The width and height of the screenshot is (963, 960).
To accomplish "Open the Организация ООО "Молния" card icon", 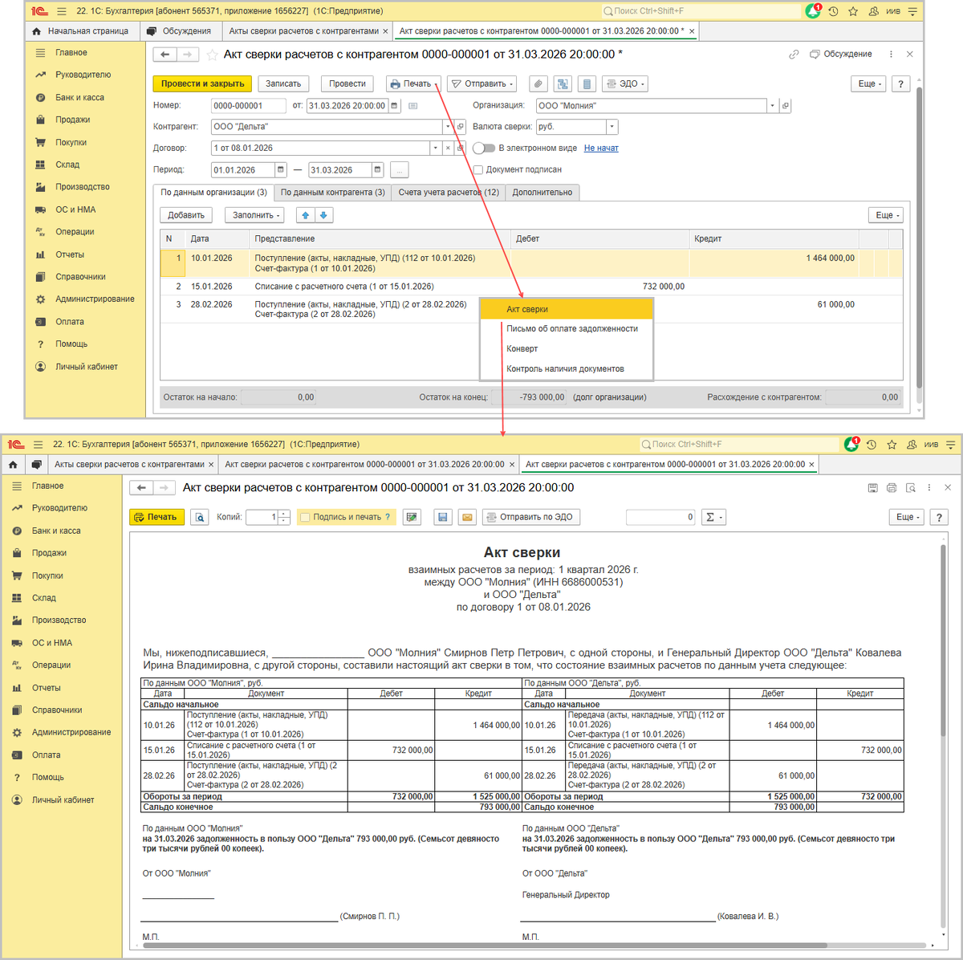I will click(x=785, y=105).
